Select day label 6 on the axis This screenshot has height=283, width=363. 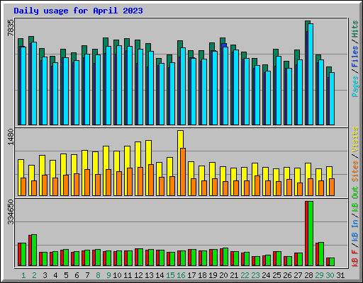77,275
